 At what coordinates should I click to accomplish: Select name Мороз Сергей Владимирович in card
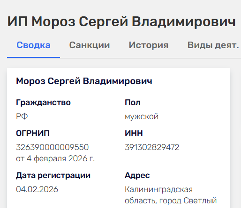pos(84,81)
